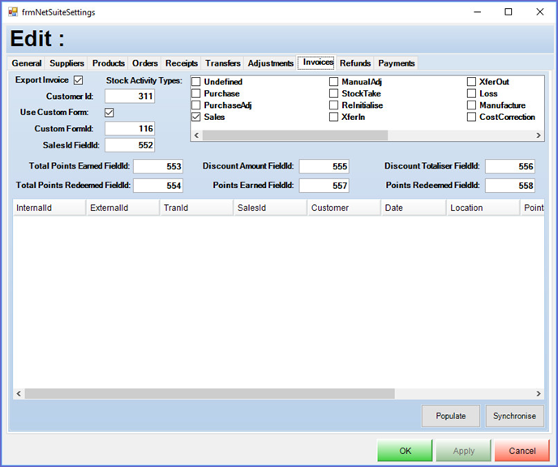This screenshot has height=467, width=558.
Task: Click the Customer Id input field
Action: tap(130, 96)
